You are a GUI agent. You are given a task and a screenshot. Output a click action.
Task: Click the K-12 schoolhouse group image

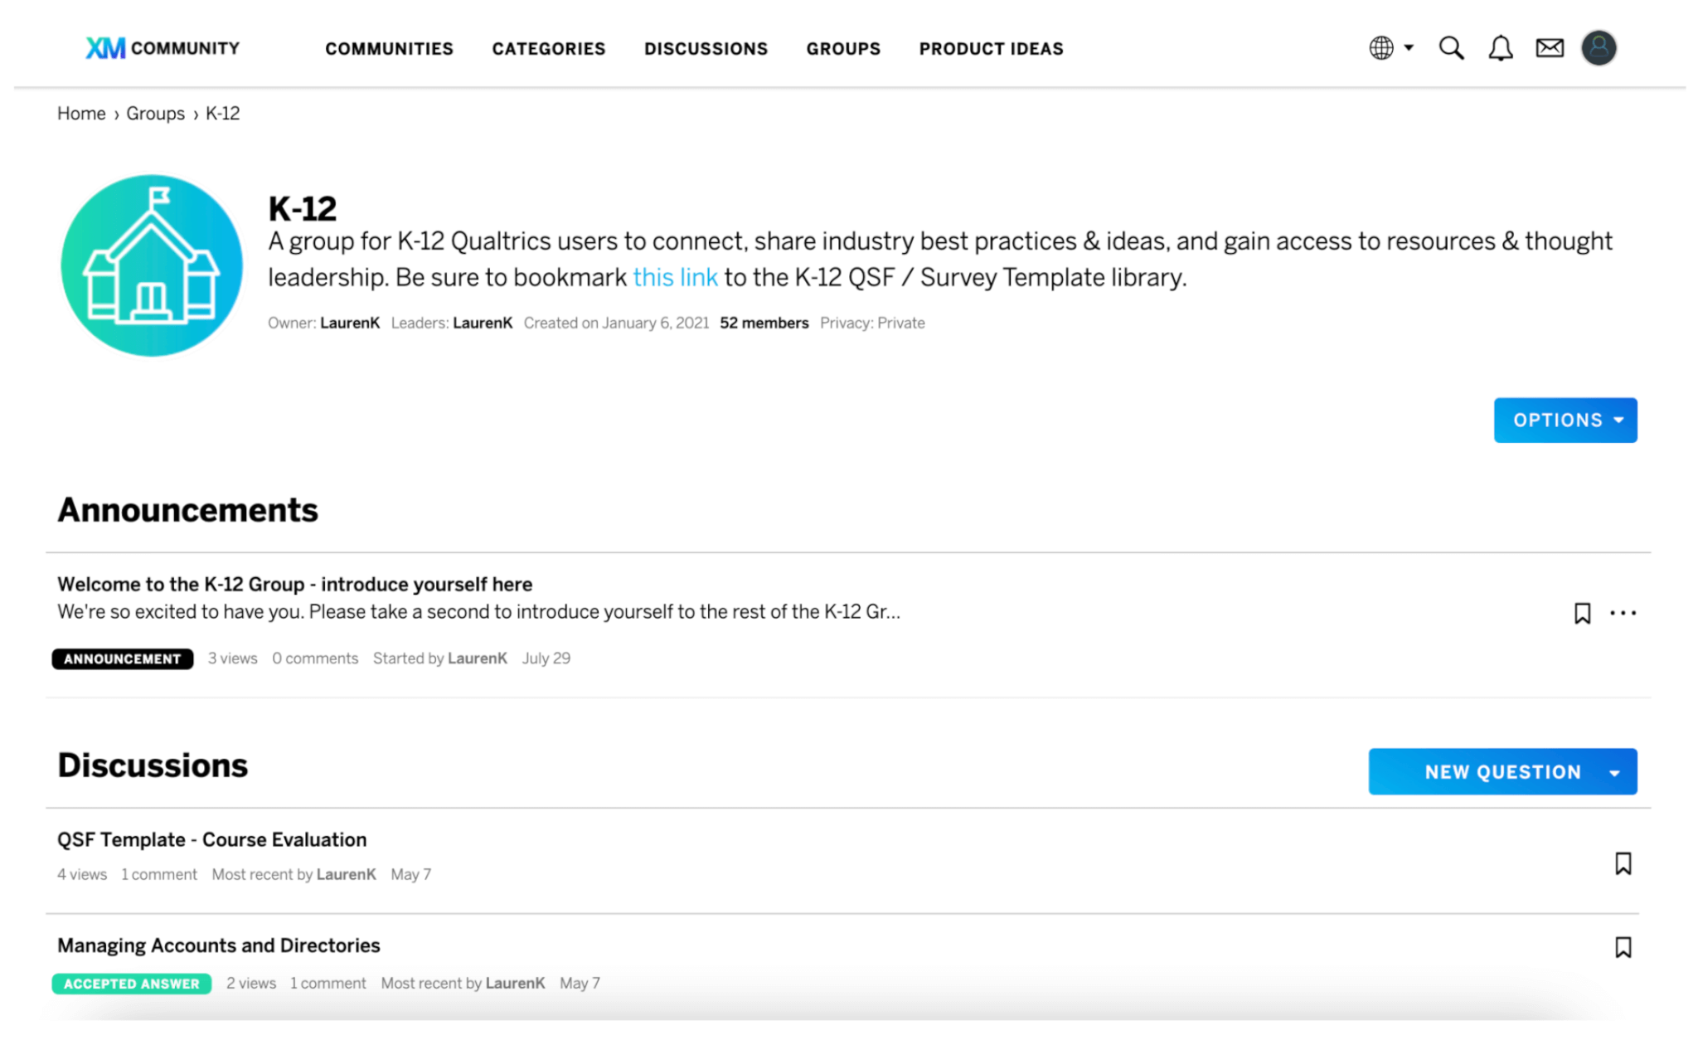tap(152, 265)
